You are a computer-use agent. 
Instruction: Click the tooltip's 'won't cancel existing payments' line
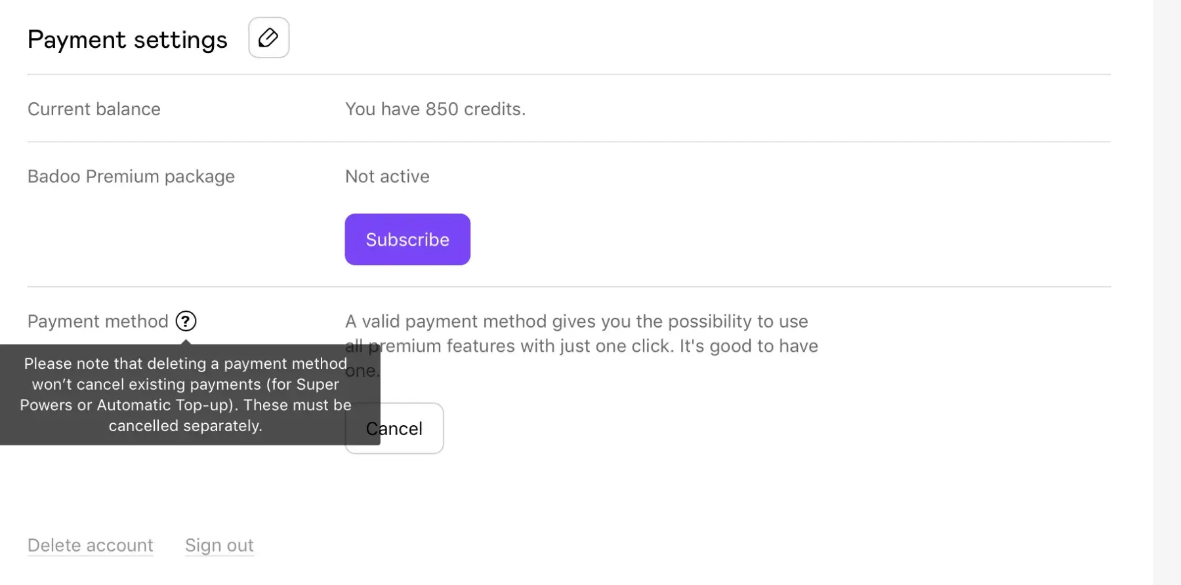coord(186,385)
